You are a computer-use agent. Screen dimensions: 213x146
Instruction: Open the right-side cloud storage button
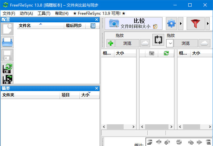(204, 43)
